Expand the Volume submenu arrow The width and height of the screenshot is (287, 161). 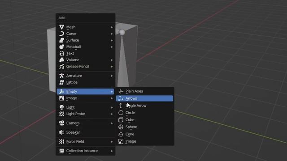pos(112,60)
